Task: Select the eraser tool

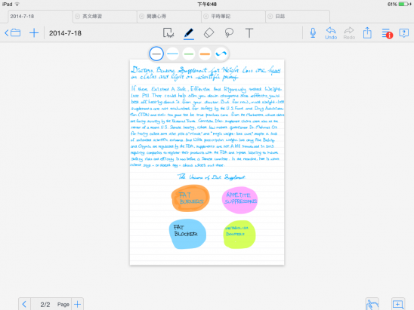Action: [x=209, y=33]
